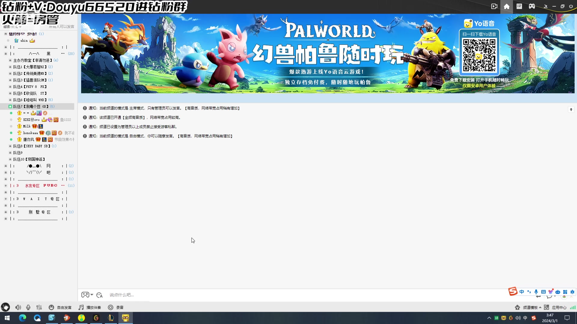577x324 pixels.
Task: Join channel 队伍10【帝国神话】
Action: tap(29, 159)
